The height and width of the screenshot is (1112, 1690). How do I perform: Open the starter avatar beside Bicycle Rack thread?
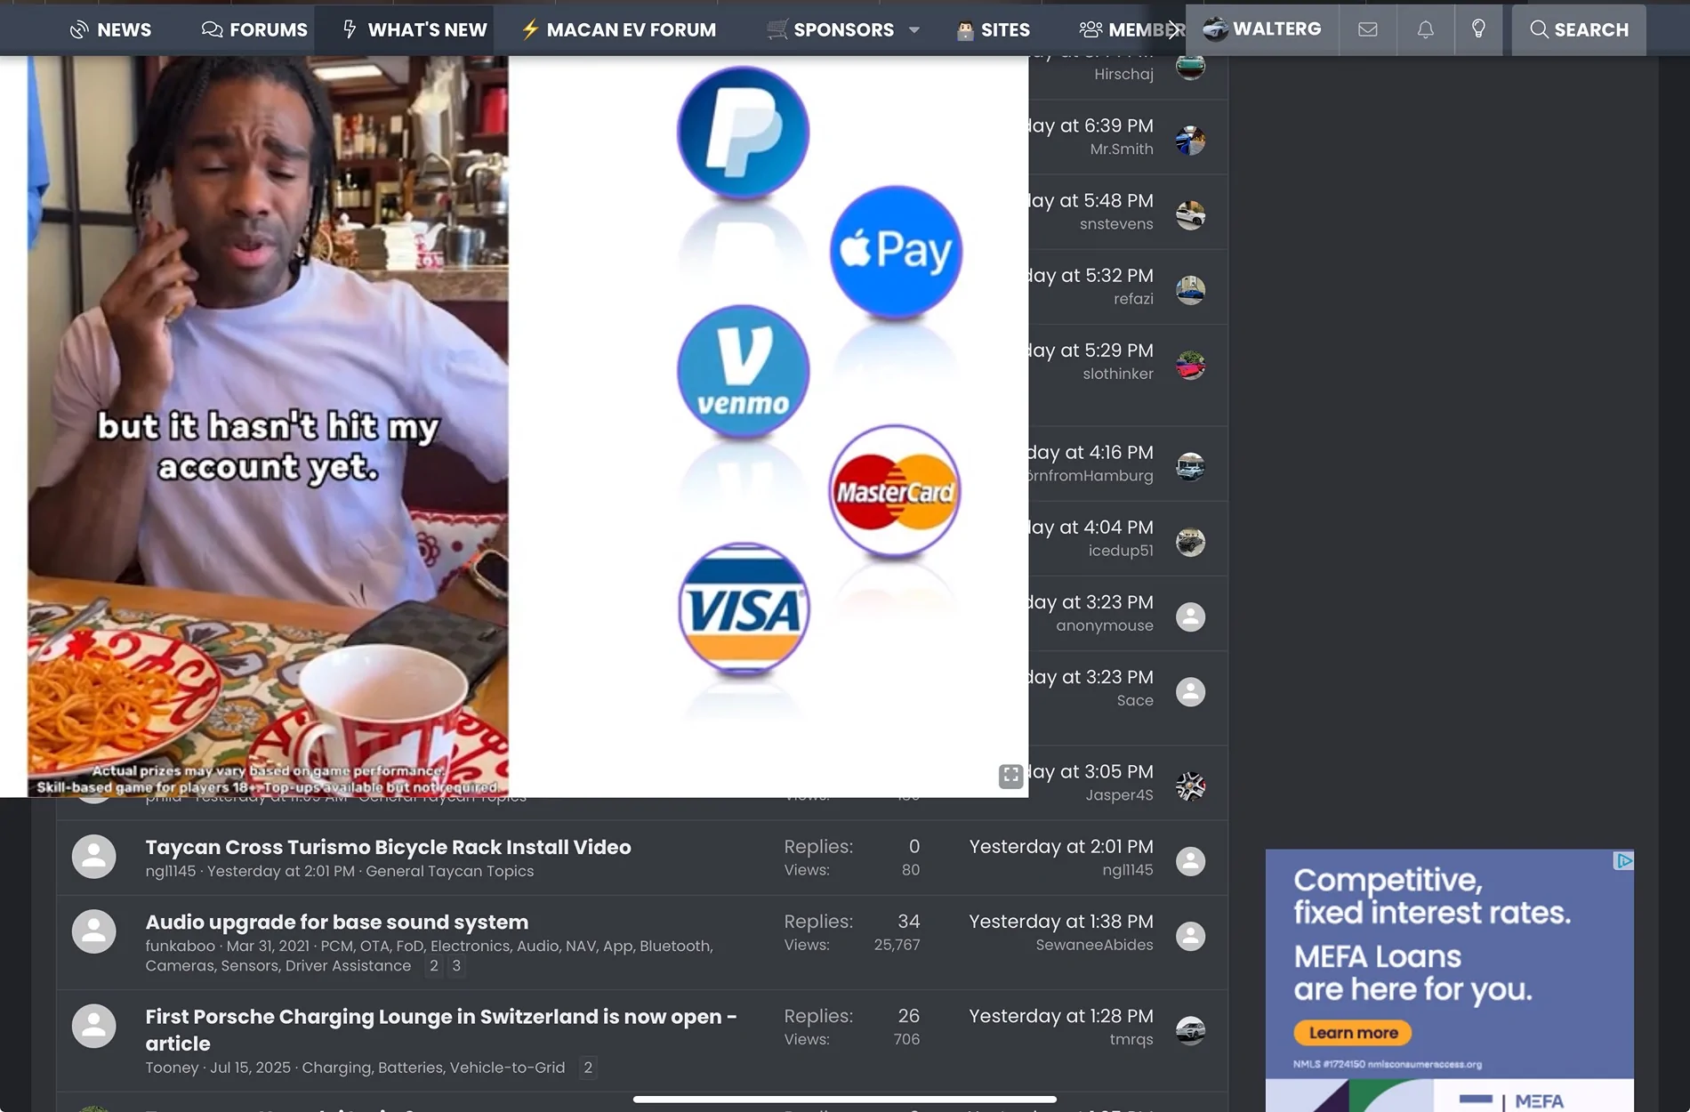(93, 857)
